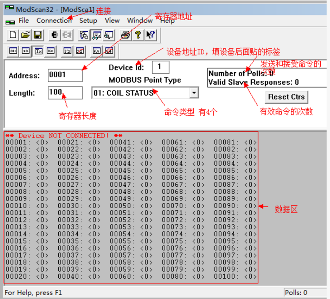
Task: Open the Connection menu
Action: coord(54,21)
